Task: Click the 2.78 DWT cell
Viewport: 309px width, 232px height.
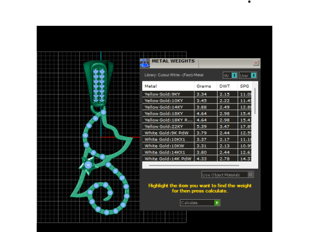Action: tap(227, 159)
